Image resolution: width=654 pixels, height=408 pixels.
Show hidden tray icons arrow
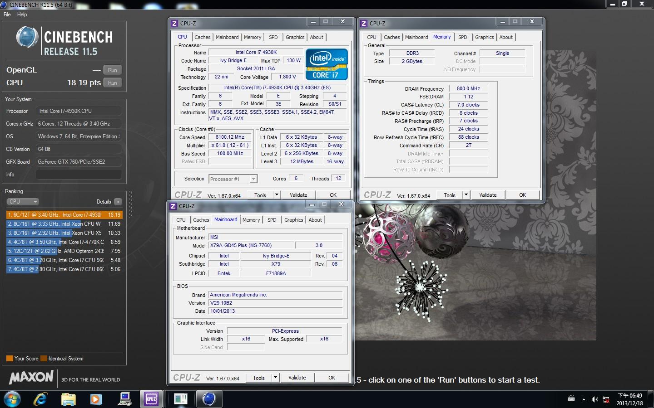pos(584,399)
